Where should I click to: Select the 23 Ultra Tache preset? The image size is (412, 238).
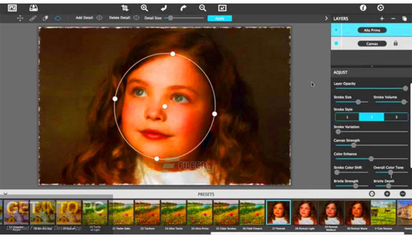coord(173,212)
